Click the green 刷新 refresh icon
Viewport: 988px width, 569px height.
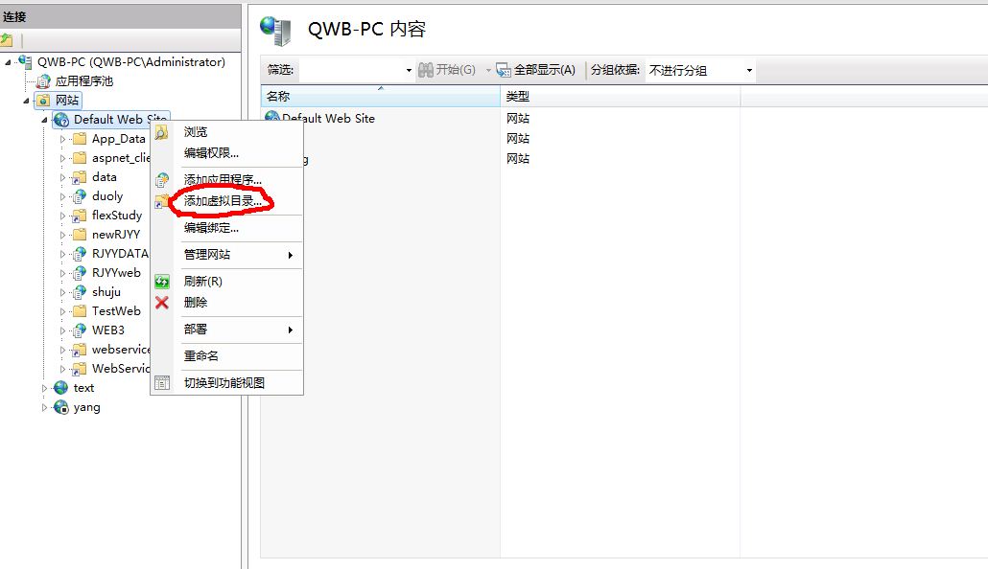[162, 282]
